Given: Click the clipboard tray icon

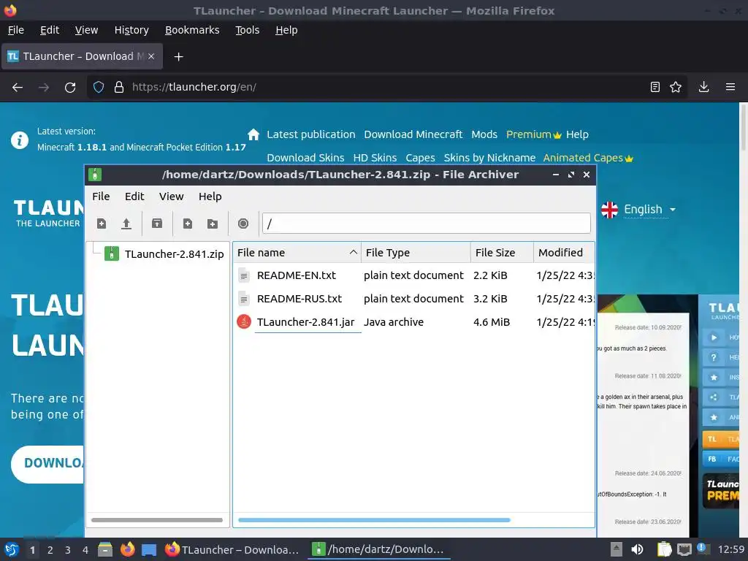Looking at the screenshot, I should tap(664, 549).
